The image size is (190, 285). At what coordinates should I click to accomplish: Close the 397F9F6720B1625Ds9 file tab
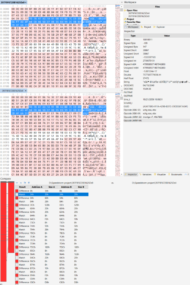(x=26, y=2)
